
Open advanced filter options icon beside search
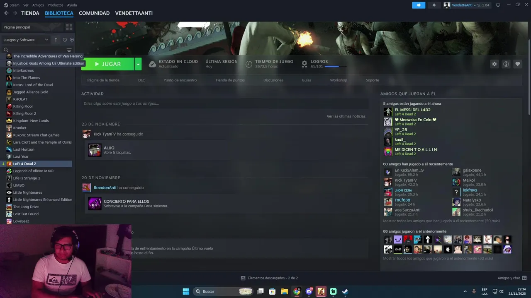coord(69,50)
